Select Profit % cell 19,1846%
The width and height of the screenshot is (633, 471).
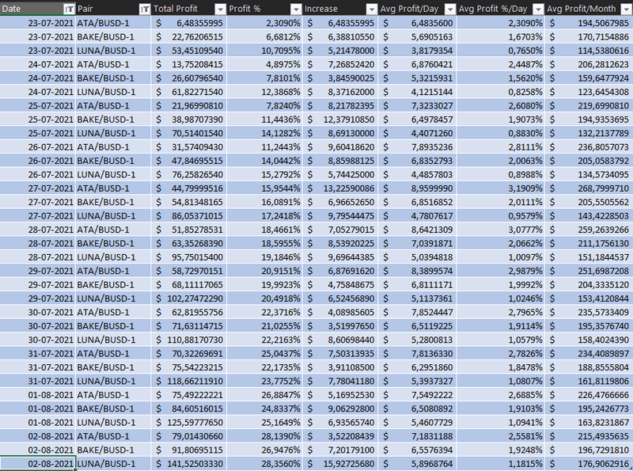pos(264,257)
